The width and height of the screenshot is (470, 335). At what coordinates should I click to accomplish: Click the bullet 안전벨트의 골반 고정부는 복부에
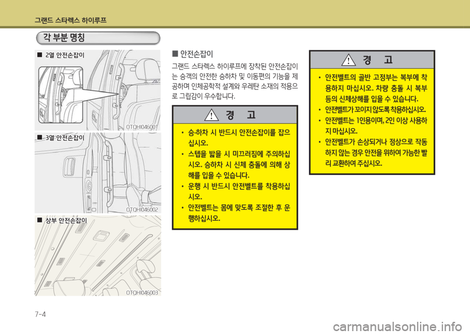[373, 89]
